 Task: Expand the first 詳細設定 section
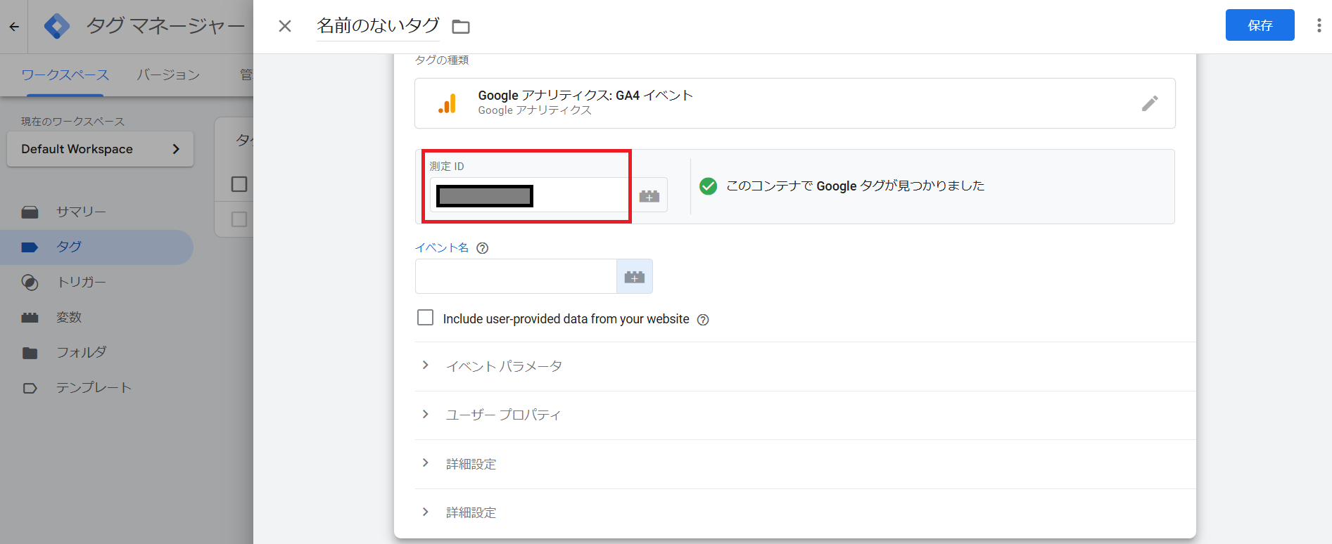click(805, 464)
